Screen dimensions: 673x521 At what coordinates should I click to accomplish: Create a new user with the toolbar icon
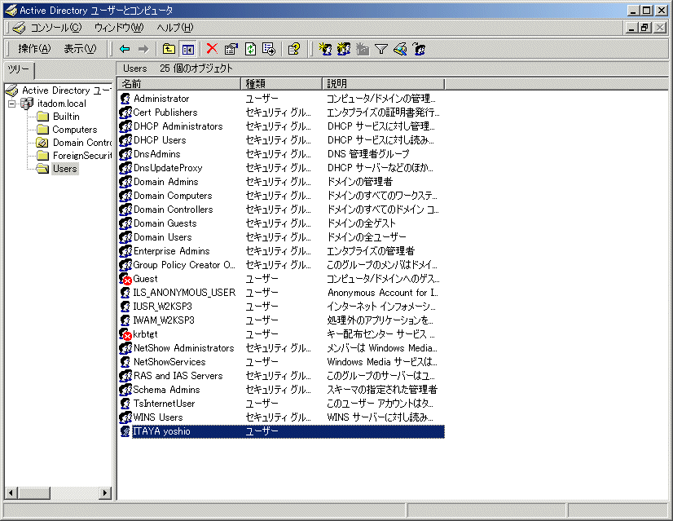(325, 49)
